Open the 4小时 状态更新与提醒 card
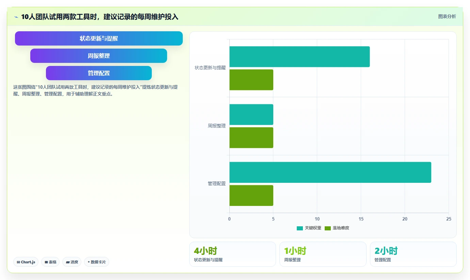Viewport: 470px width, 280px height. (232, 254)
